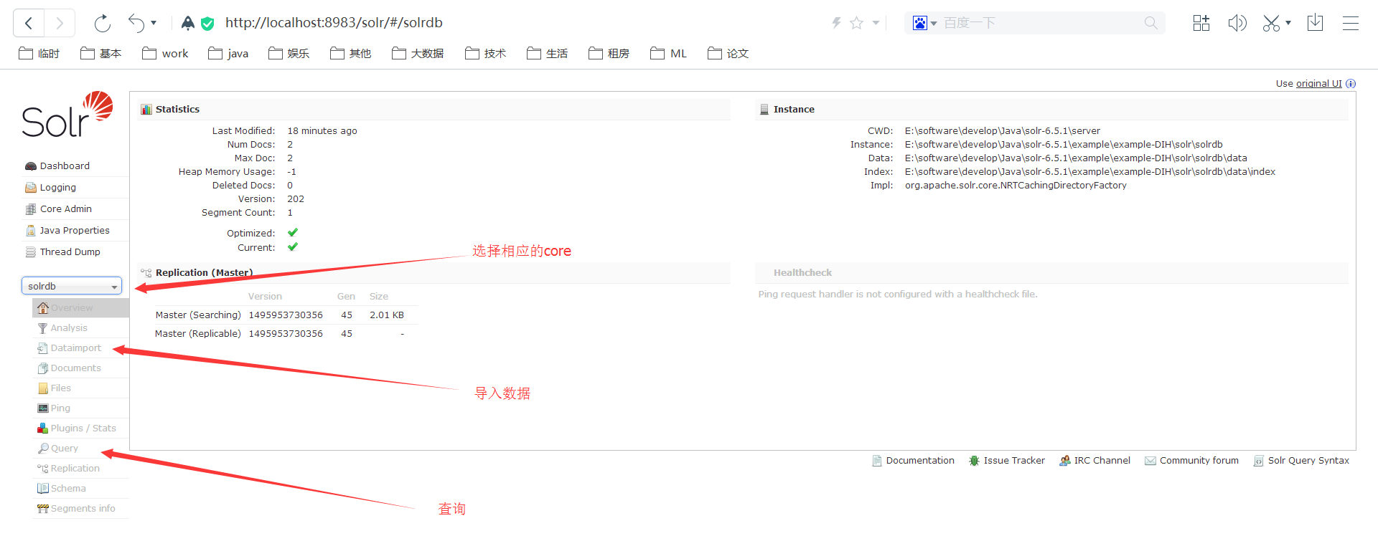Open the 临时 bookmark folder
Viewport: 1378px width, 541px height.
pos(39,54)
